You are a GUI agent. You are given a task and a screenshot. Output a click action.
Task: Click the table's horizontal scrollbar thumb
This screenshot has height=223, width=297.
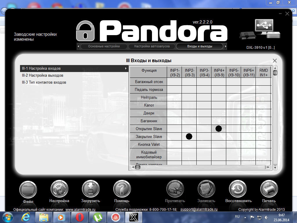[x=138, y=167]
